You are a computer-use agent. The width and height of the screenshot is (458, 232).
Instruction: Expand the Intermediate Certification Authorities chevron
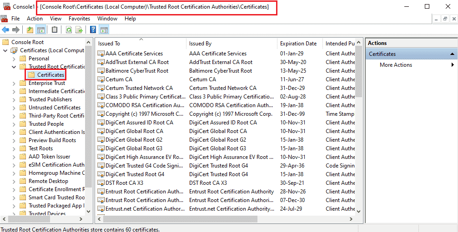pos(14,91)
